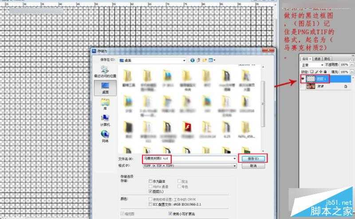Expand the 文件名 dropdown arrow
This screenshot has height=219, width=355.
(235, 159)
